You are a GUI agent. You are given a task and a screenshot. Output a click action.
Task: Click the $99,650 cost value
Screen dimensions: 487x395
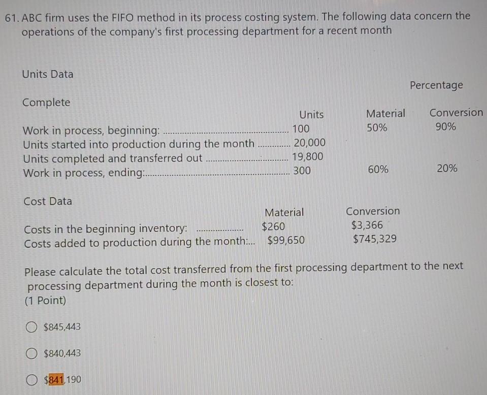[x=284, y=241]
